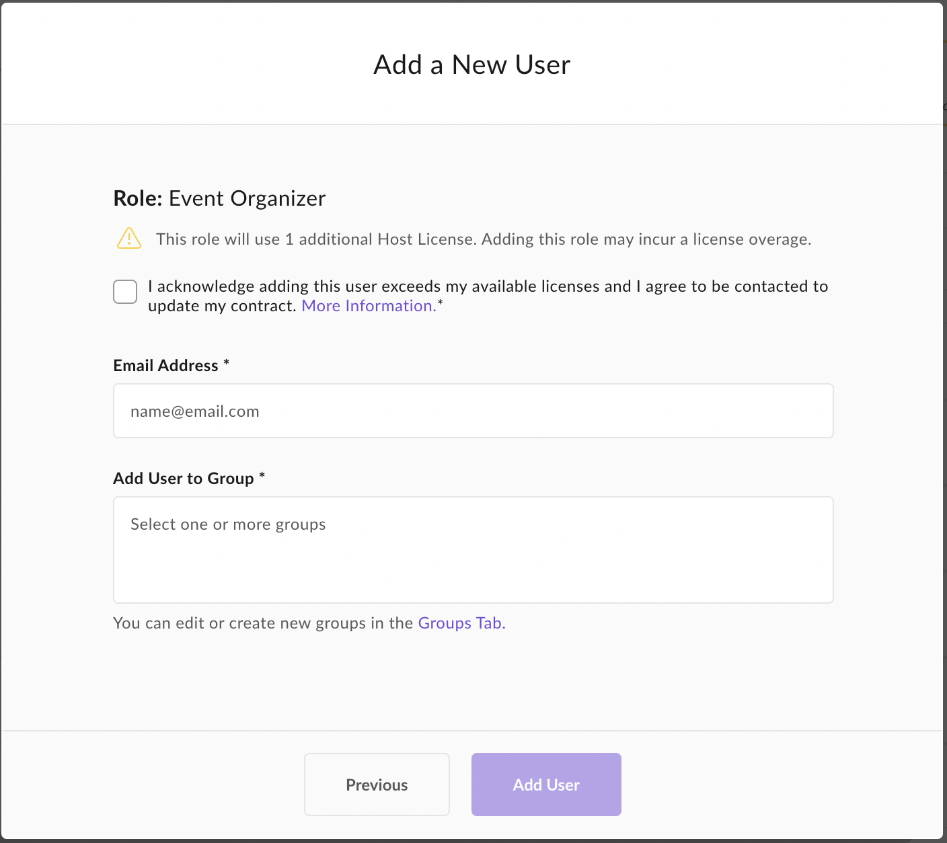Focus the Email Address input field
Viewport: 947px width, 843px height.
pos(473,411)
